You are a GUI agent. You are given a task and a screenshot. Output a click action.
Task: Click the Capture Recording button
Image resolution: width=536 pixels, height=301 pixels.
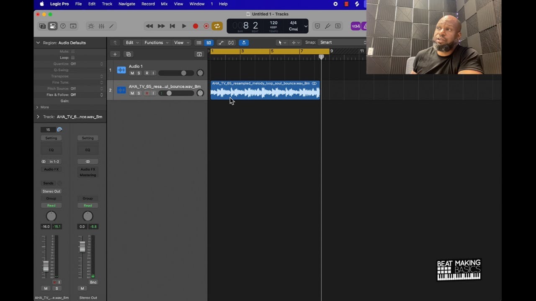point(206,26)
